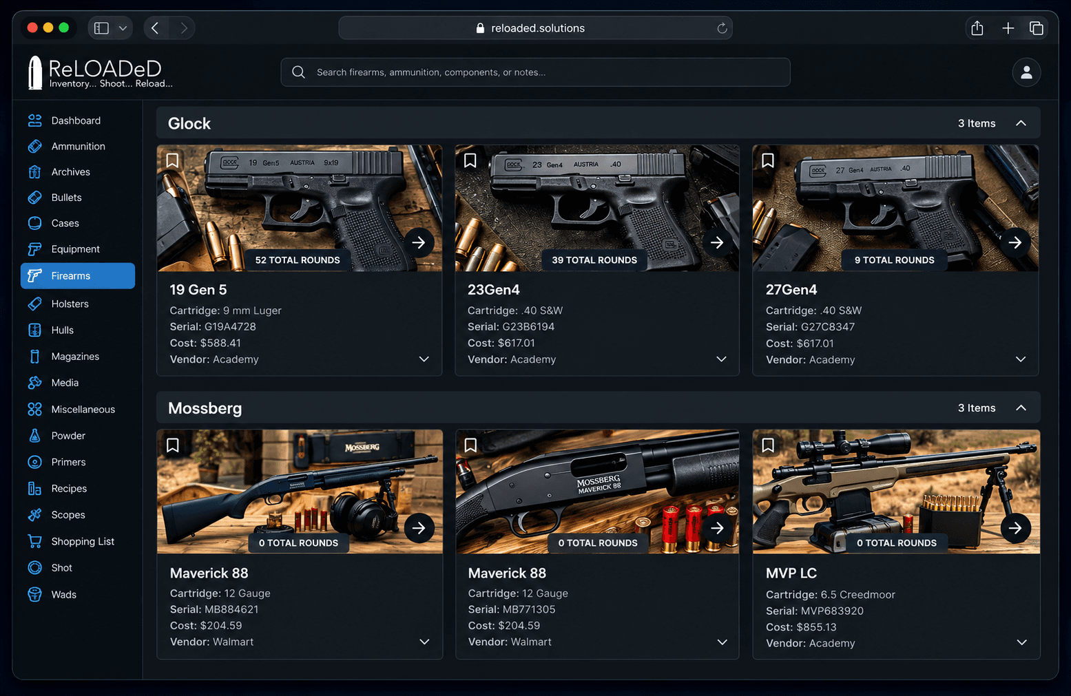1071x696 pixels.
Task: Go to Primers in the sidebar
Action: pyautogui.click(x=78, y=462)
